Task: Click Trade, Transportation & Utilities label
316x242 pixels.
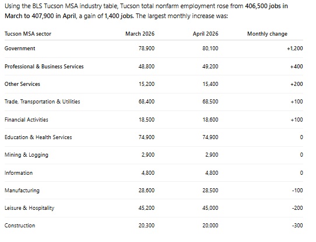Action: point(43,102)
